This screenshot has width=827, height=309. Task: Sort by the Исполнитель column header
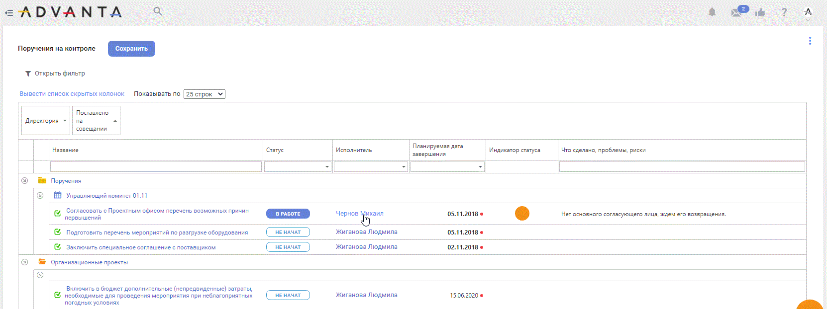(354, 150)
